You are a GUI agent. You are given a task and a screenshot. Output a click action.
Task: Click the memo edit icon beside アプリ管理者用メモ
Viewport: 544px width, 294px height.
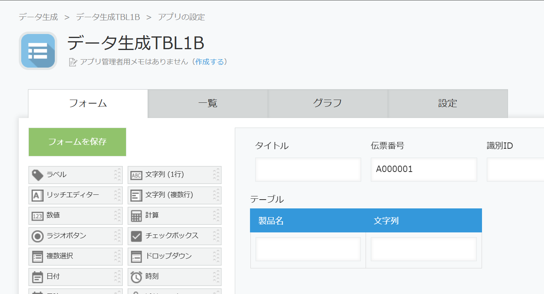click(73, 62)
